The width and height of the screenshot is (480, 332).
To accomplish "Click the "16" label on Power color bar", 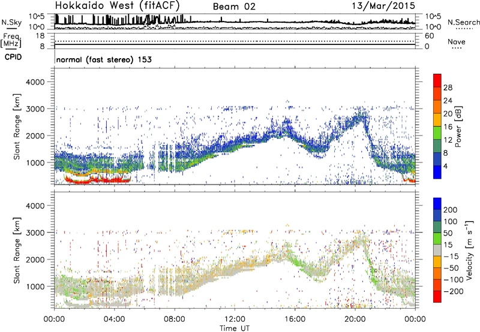I will pos(448,127).
